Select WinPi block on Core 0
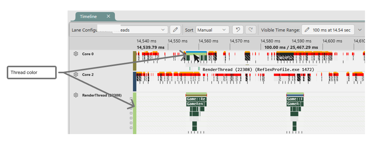 285,57
